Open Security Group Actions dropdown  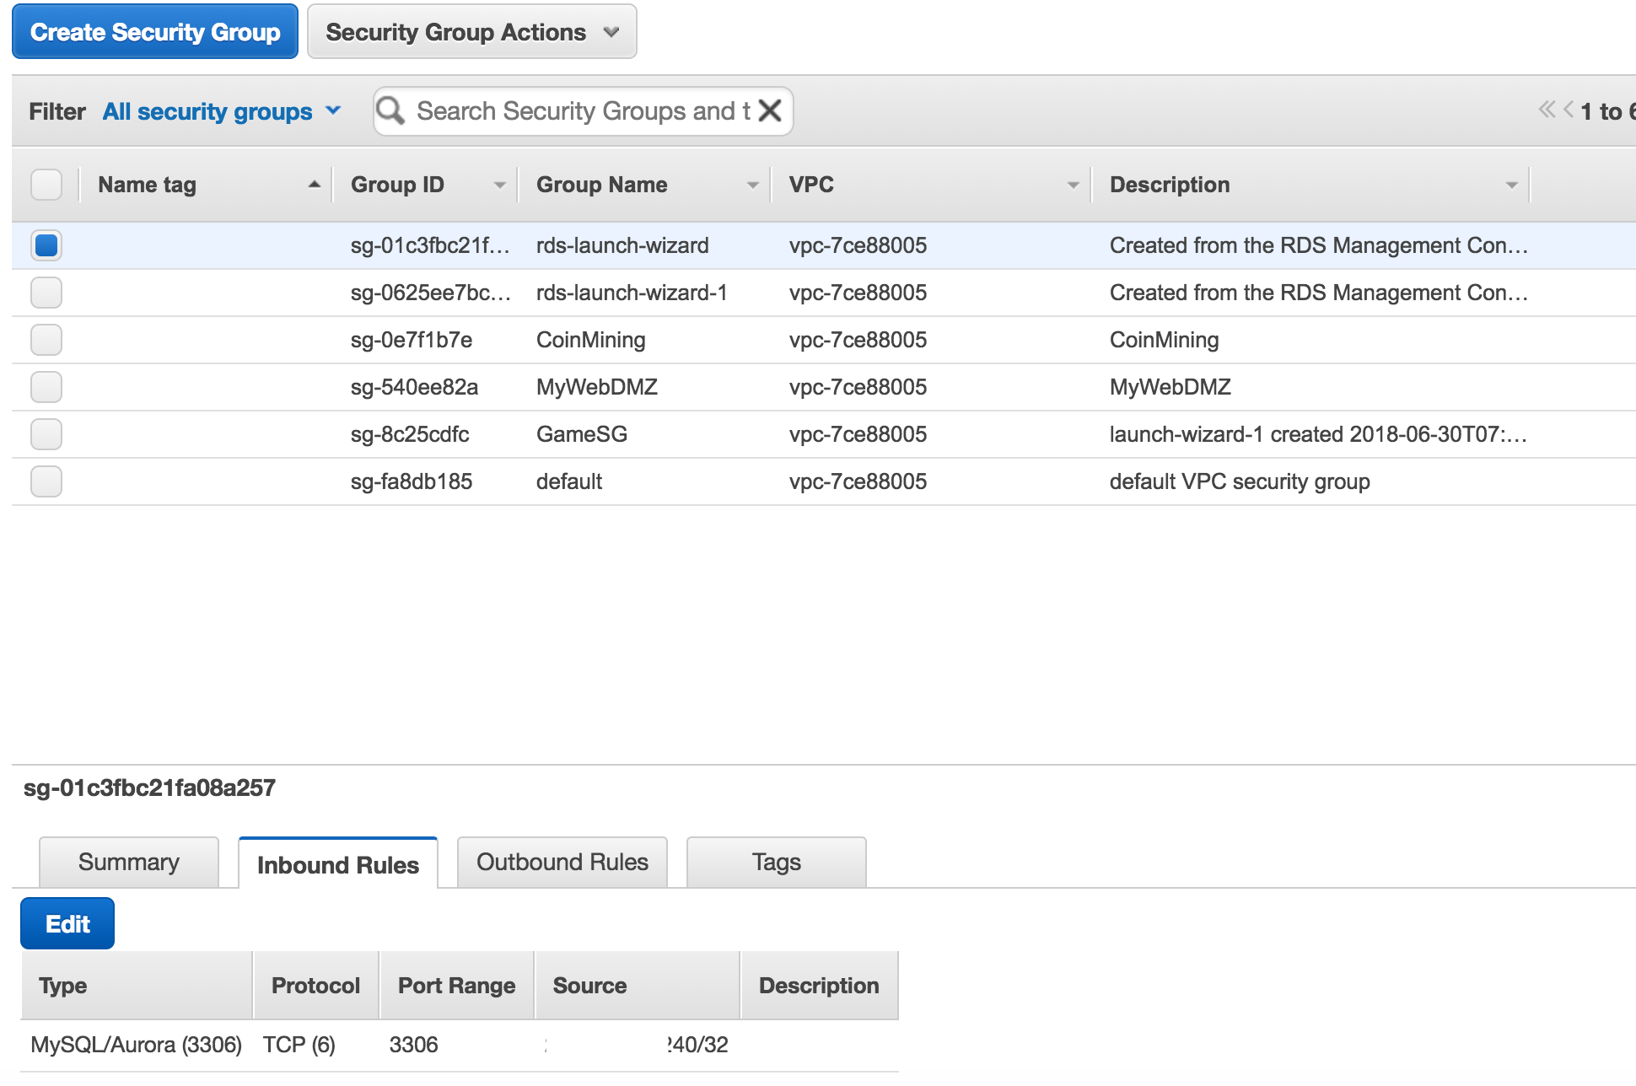coord(471,32)
